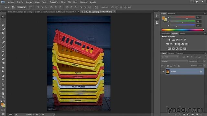
Task: Select the Horizontal Type tool
Action: [3, 81]
